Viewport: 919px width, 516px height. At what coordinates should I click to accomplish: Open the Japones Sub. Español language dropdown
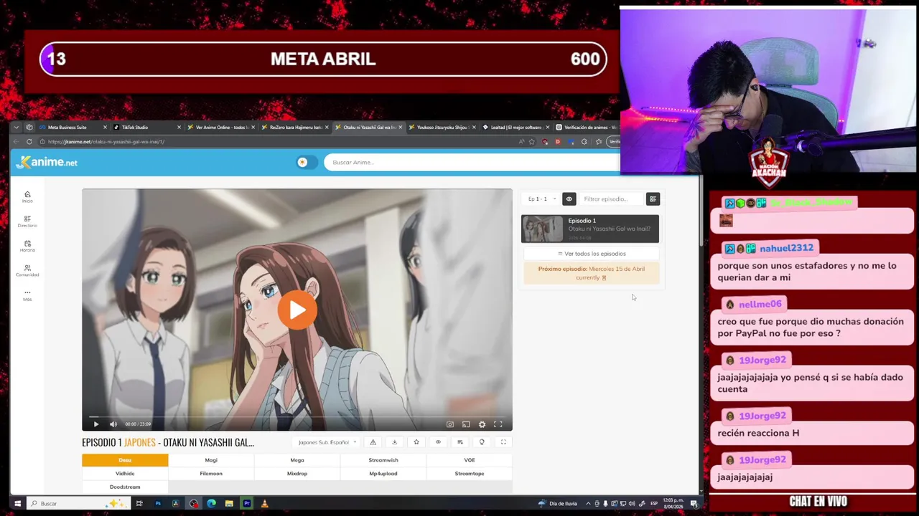[327, 442]
